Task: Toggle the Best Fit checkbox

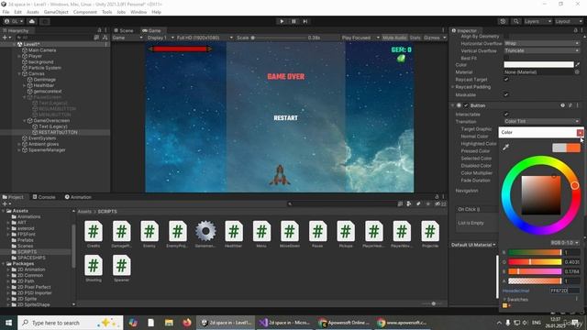Action: [506, 58]
